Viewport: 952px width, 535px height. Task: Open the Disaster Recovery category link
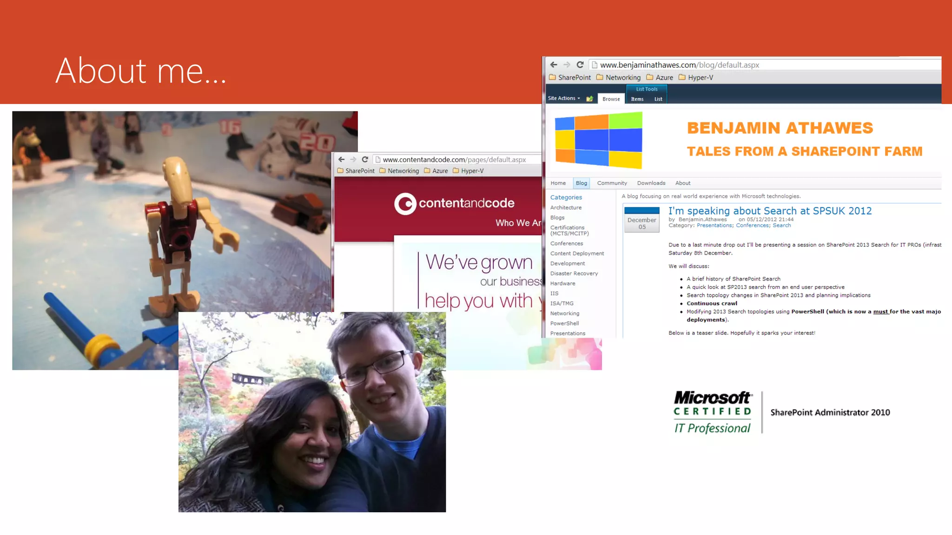coord(574,274)
